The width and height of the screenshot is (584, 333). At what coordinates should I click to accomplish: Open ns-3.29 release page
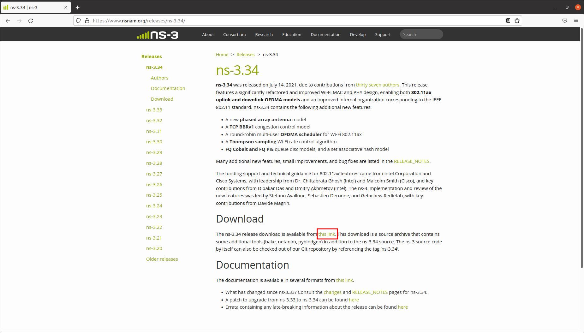coord(154,152)
